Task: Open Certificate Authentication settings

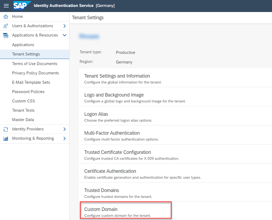Action: point(175,173)
